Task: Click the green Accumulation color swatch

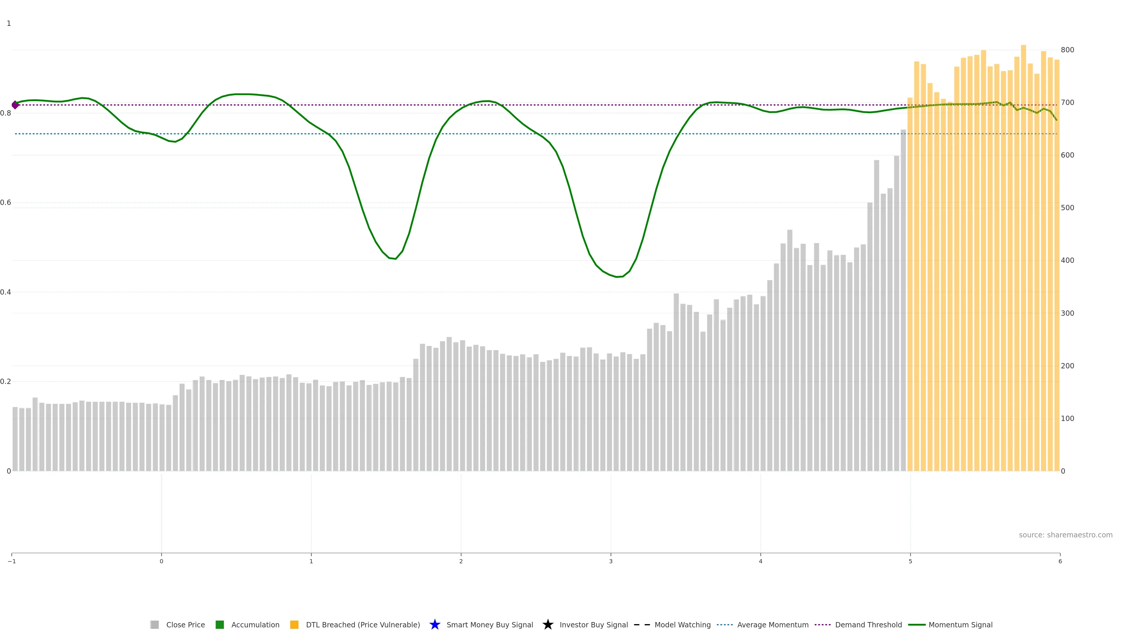Action: point(220,624)
